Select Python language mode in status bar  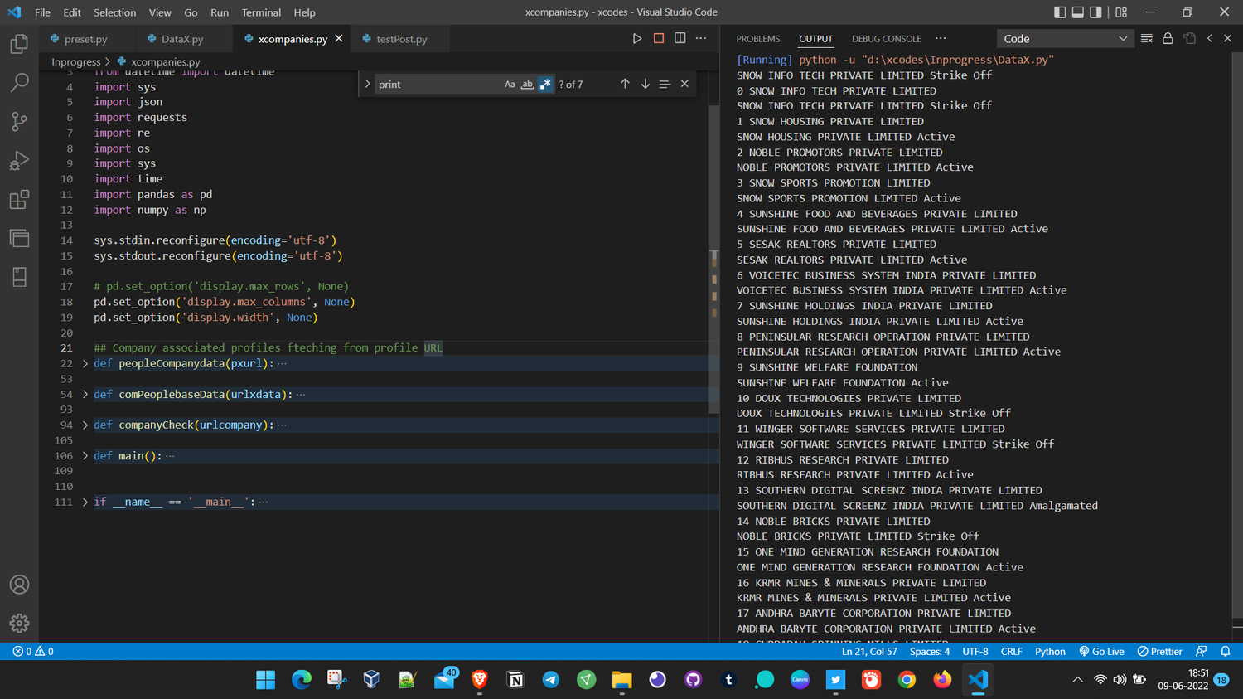[1050, 652]
